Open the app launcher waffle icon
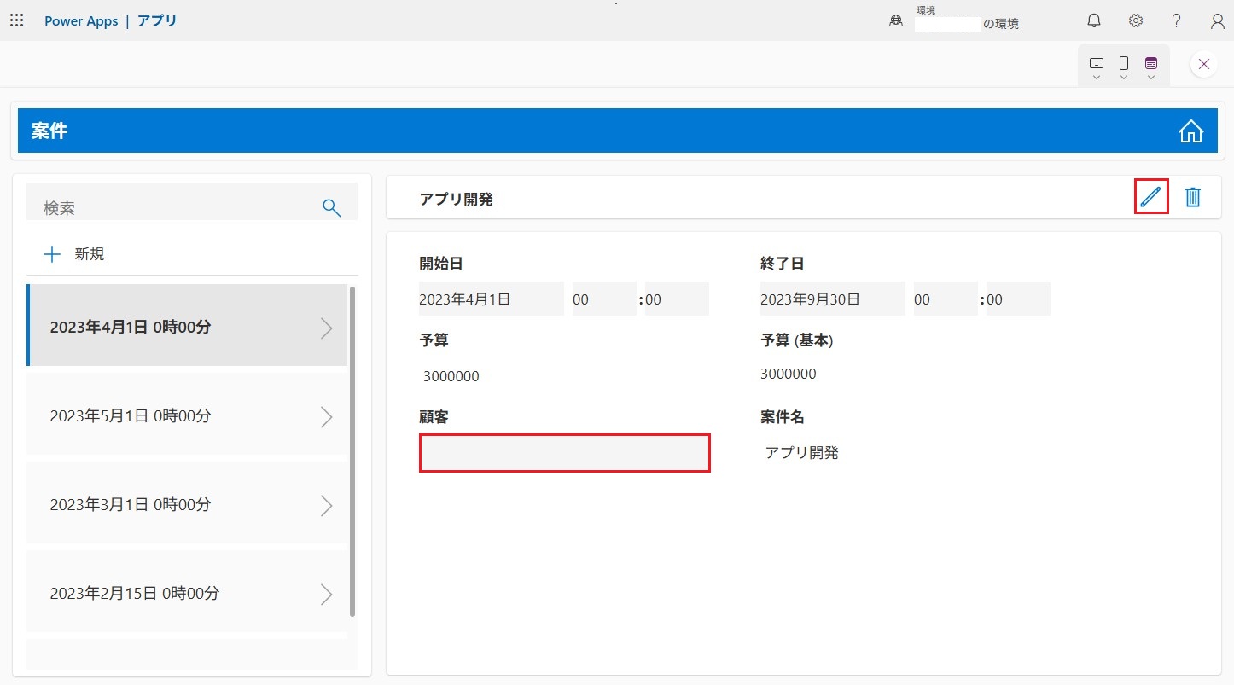The image size is (1234, 685). [x=16, y=20]
